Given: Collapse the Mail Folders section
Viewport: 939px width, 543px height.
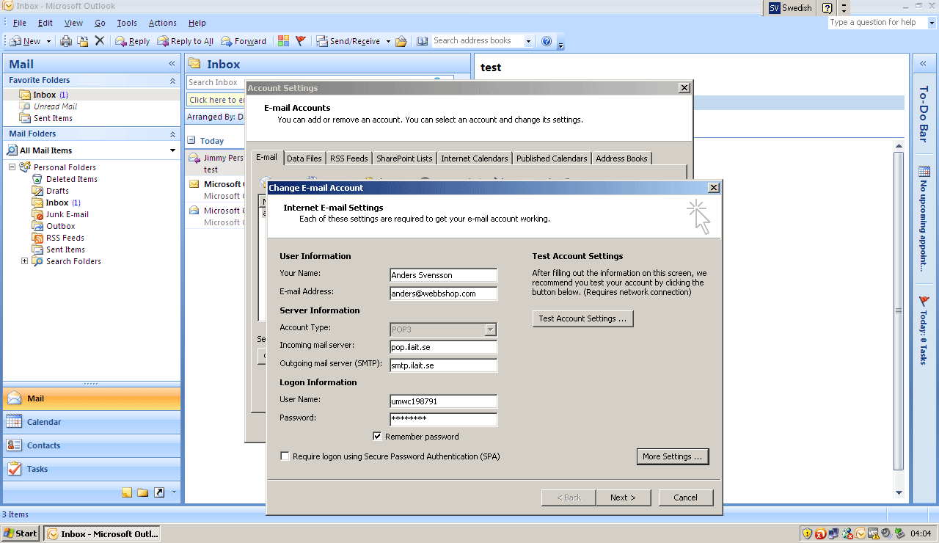Looking at the screenshot, I should 172,134.
